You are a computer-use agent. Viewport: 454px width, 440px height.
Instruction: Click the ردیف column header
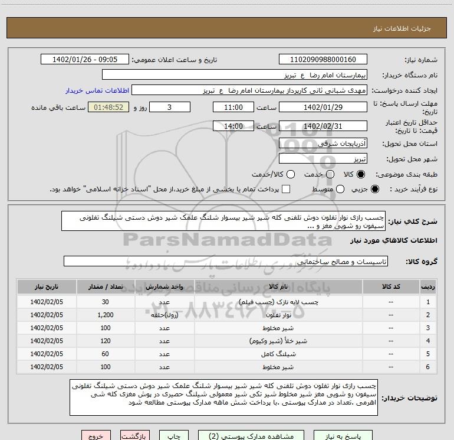pos(428,286)
